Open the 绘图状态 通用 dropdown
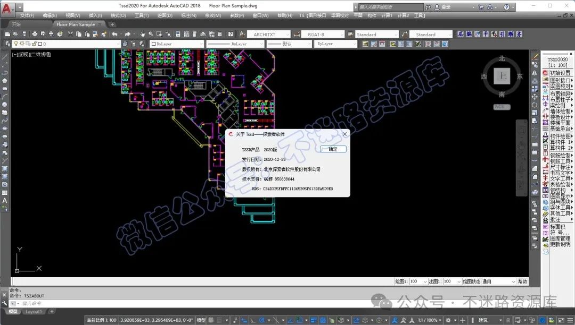575x325 pixels. (513, 281)
